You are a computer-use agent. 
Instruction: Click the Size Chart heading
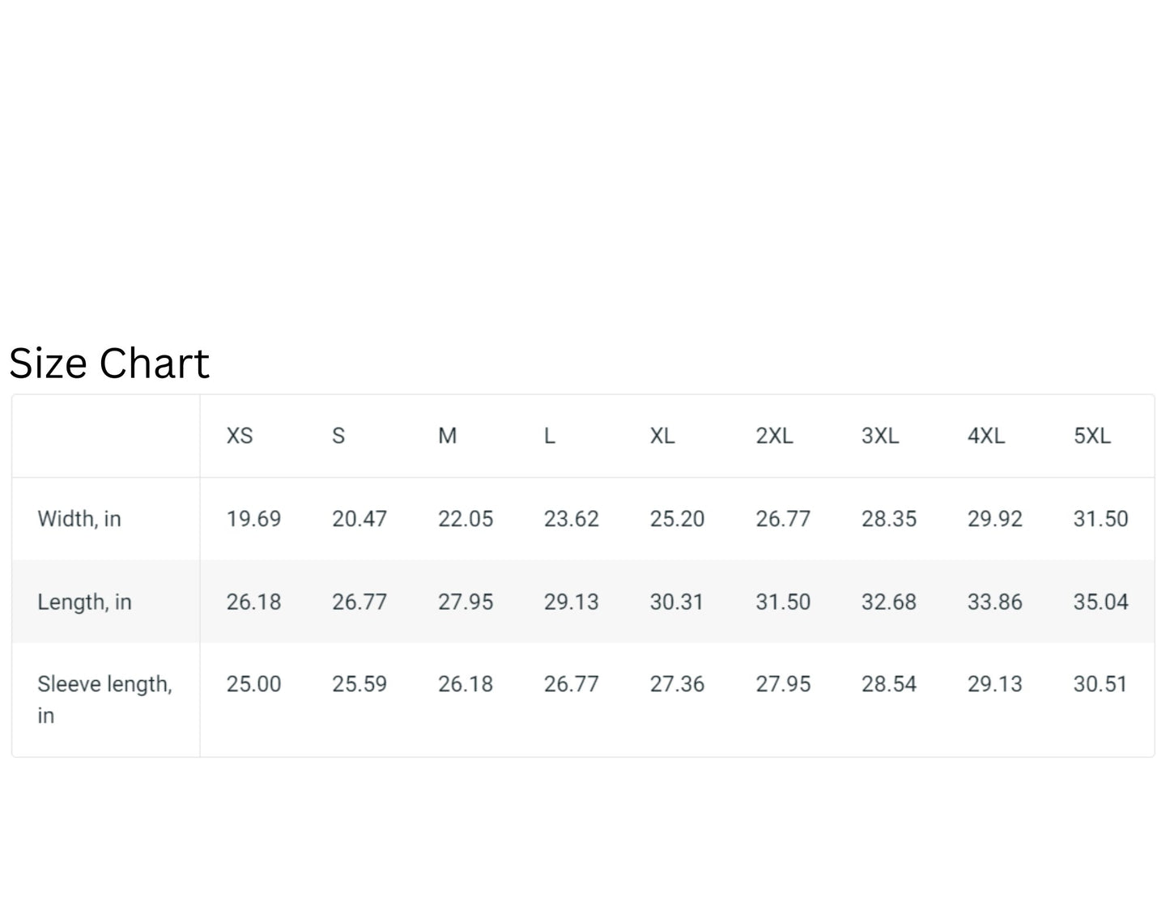coord(109,364)
